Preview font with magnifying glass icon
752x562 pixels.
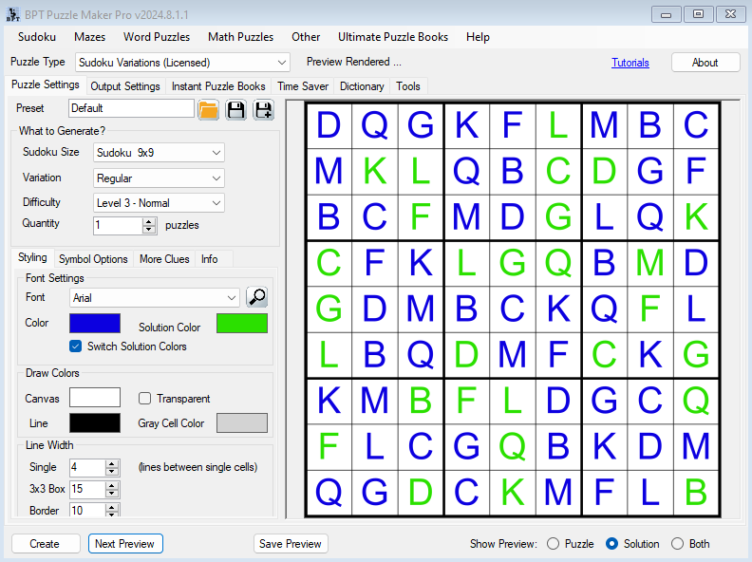click(x=257, y=297)
